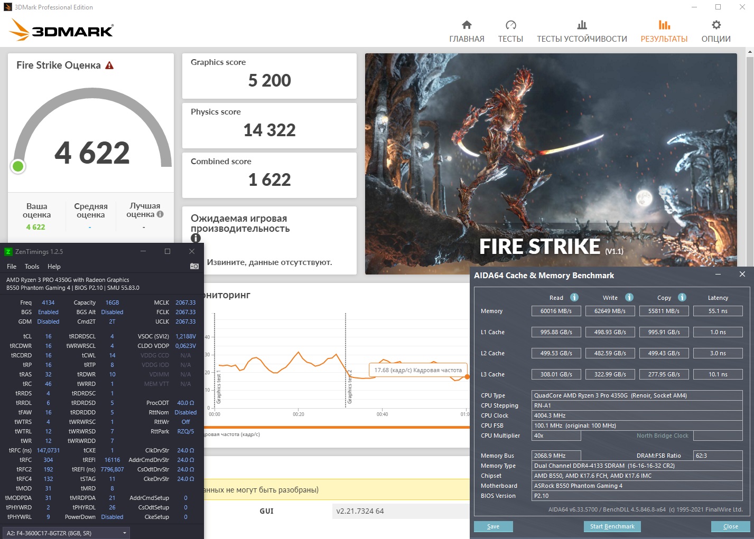754x539 pixels.
Task: Click the VSOC (SVI2) value 1,2188V
Action: click(185, 336)
